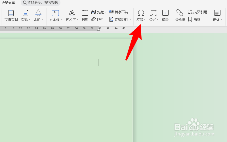Expand the 艺术字 dropdown arrow
Screen dimensions: 227x142
coord(77,19)
